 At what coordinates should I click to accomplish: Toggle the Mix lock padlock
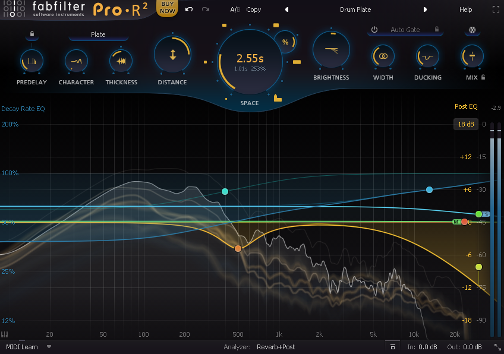(483, 77)
